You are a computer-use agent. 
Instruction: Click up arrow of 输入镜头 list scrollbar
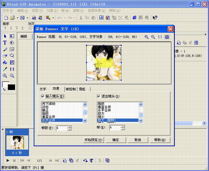[85, 104]
